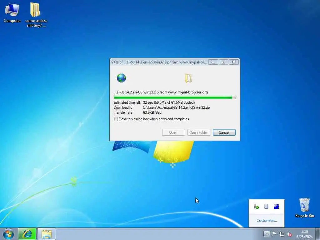Click the destination folder icon in download dialog

click(188, 78)
